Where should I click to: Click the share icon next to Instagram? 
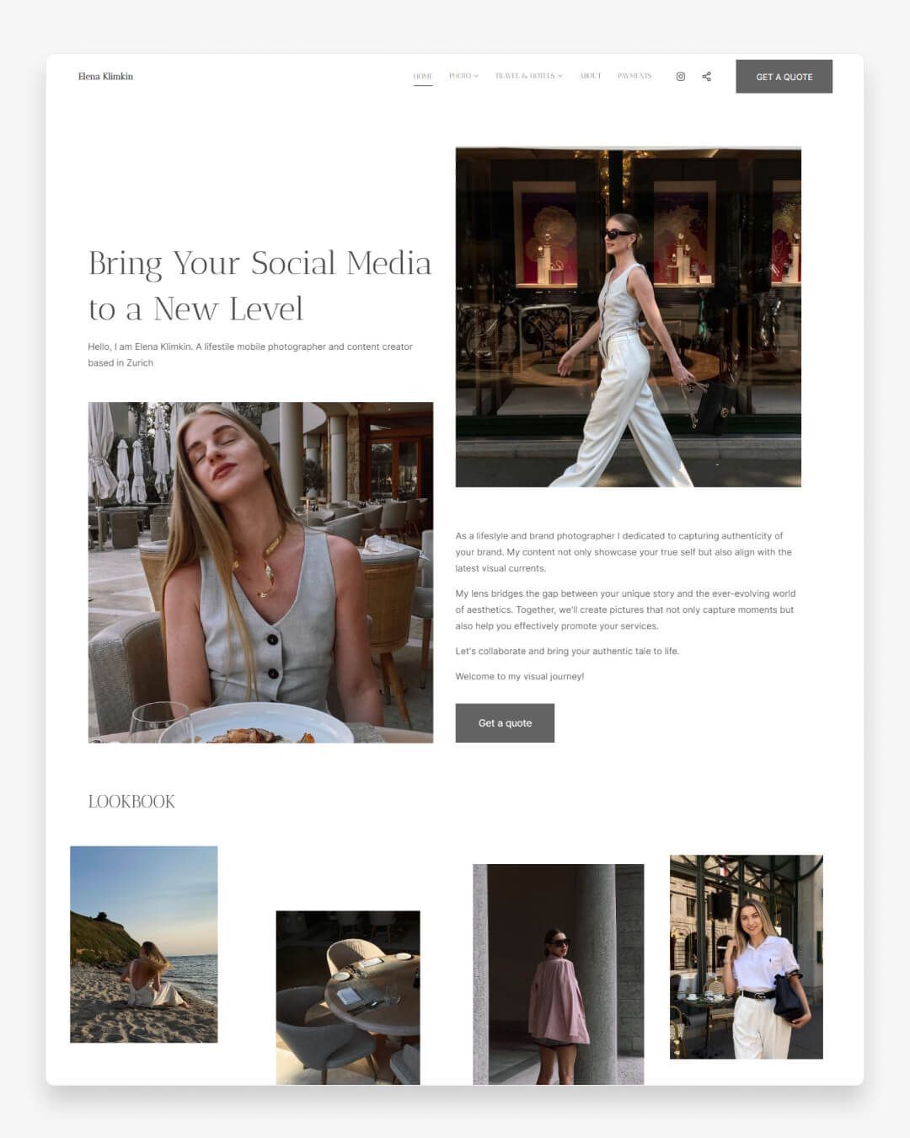pyautogui.click(x=706, y=76)
